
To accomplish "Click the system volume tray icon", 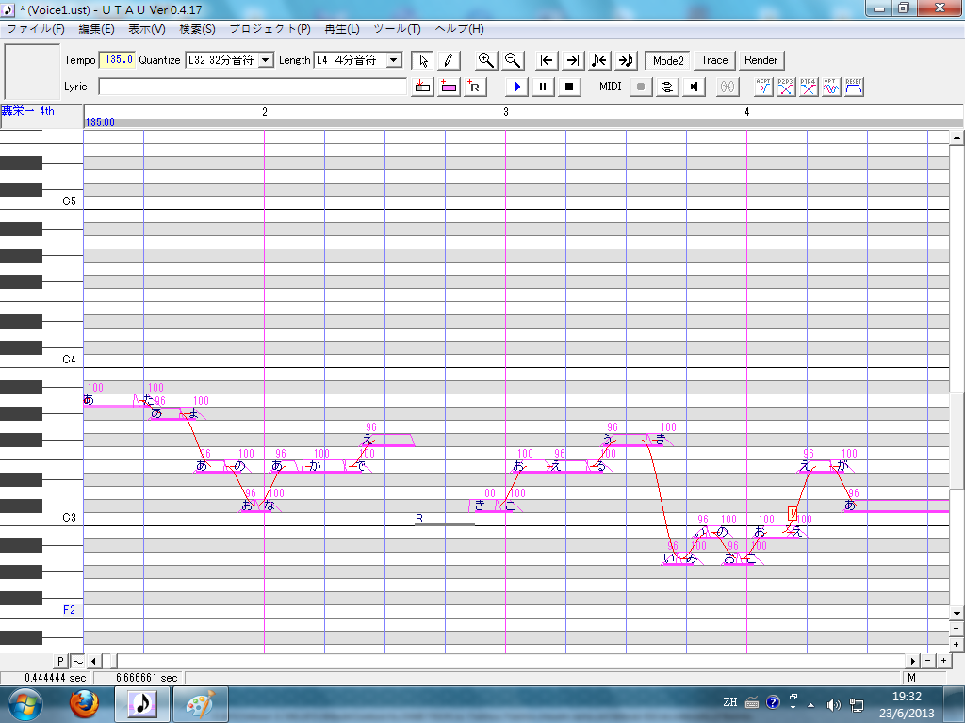I will [833, 704].
